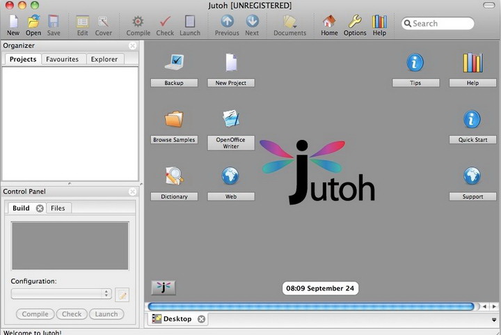Click the Cover toolbar icon
This screenshot has width=501, height=335.
(103, 22)
